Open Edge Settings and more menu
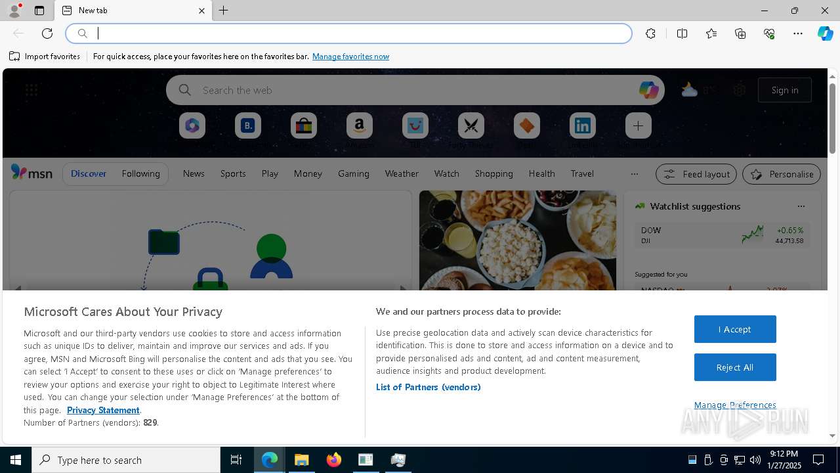The height and width of the screenshot is (473, 840). (798, 34)
